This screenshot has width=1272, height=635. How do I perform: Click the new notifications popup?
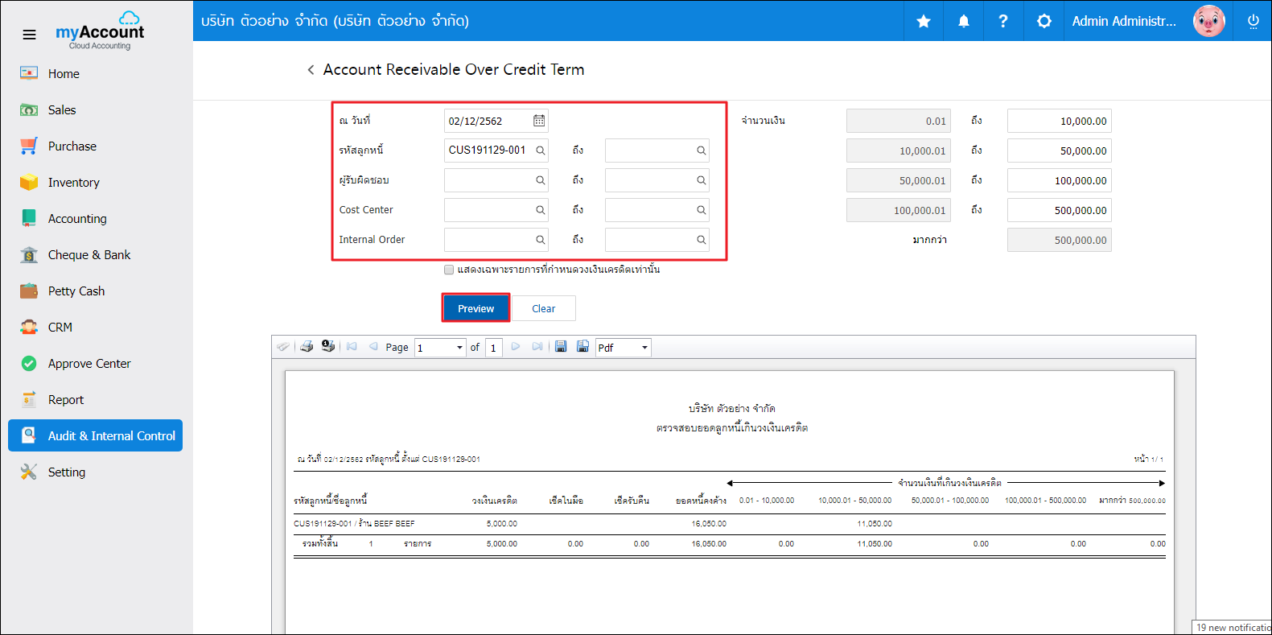point(1232,627)
